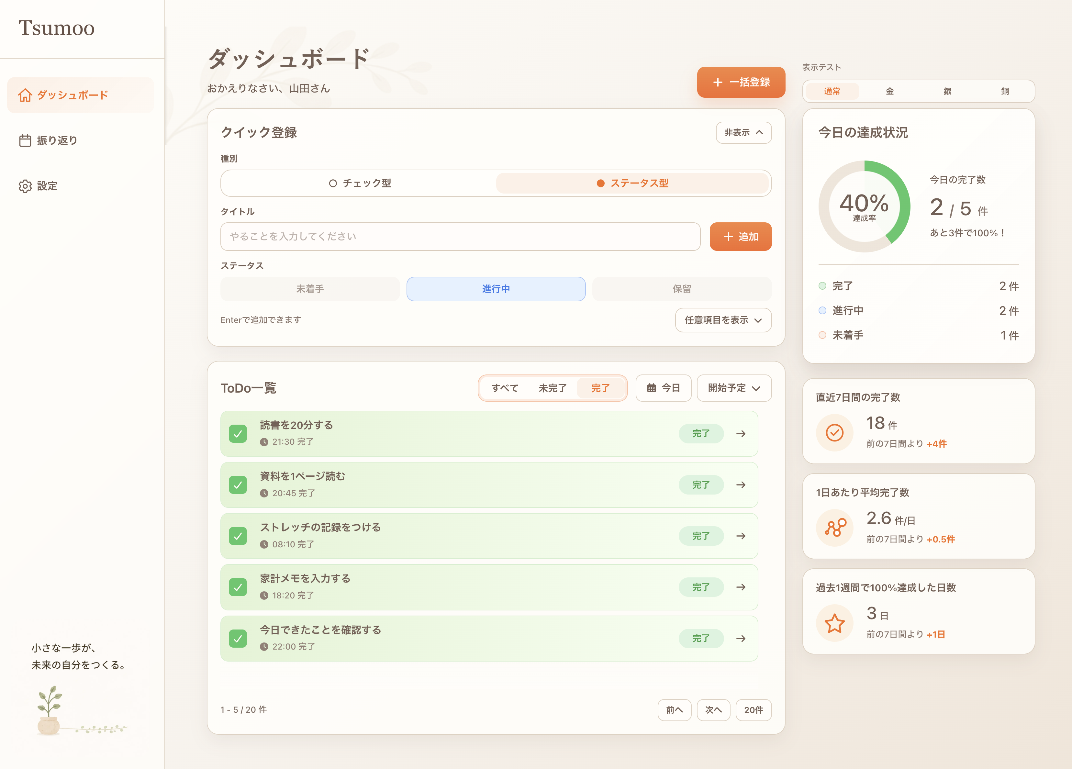The height and width of the screenshot is (769, 1072).
Task: Go to previous page with 前へ
Action: (x=675, y=710)
